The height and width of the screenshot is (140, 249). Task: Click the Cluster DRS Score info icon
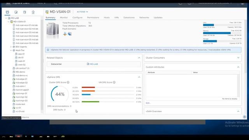68,82
